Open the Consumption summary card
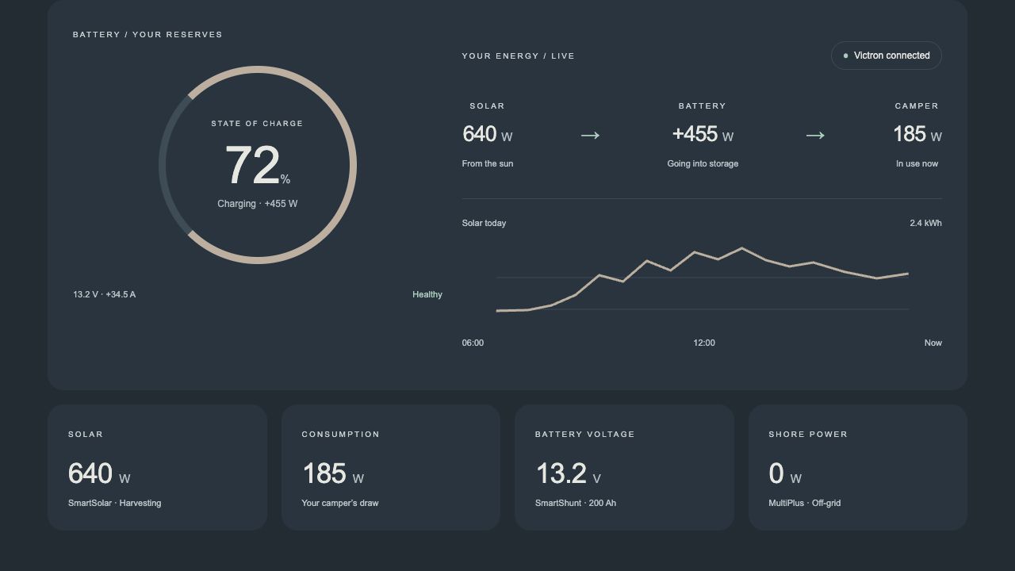The height and width of the screenshot is (571, 1015). (391, 467)
